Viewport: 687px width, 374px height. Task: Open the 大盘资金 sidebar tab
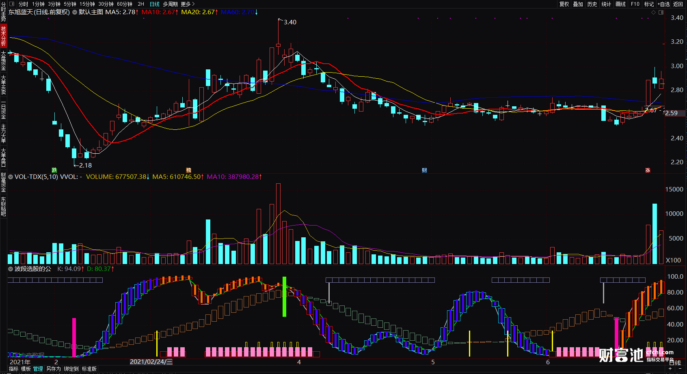point(3,61)
